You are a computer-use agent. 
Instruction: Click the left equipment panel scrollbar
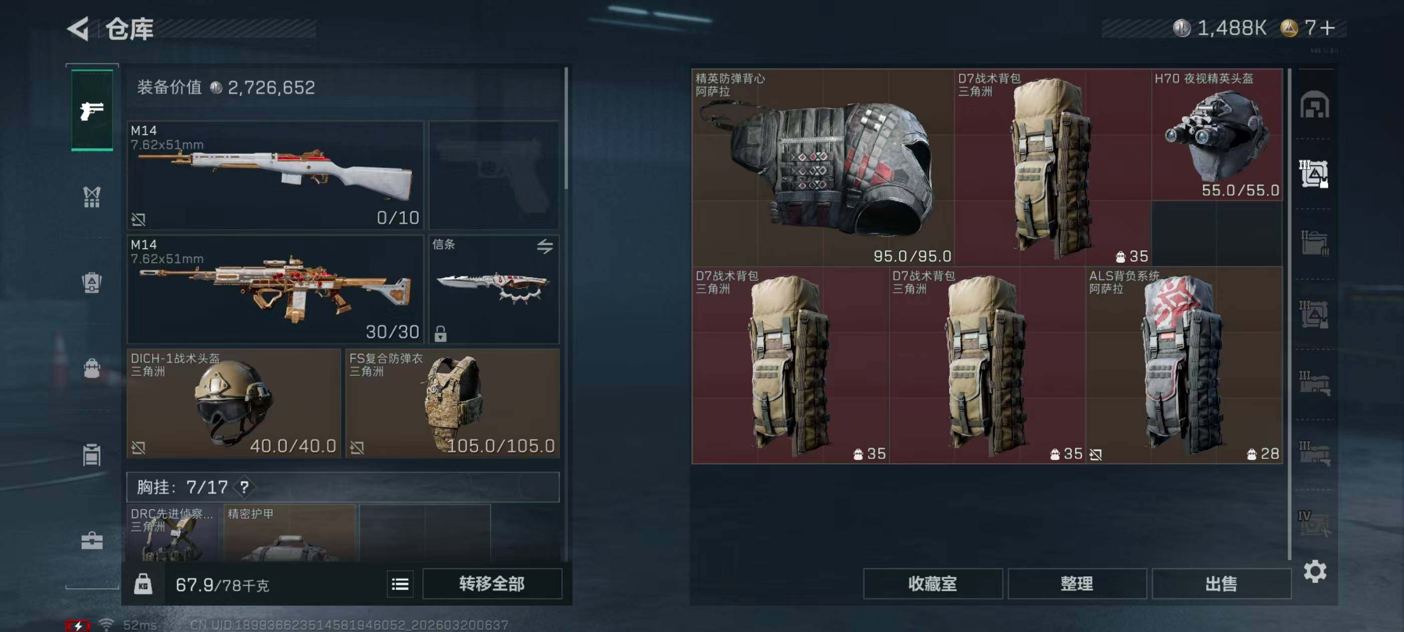pyautogui.click(x=566, y=128)
